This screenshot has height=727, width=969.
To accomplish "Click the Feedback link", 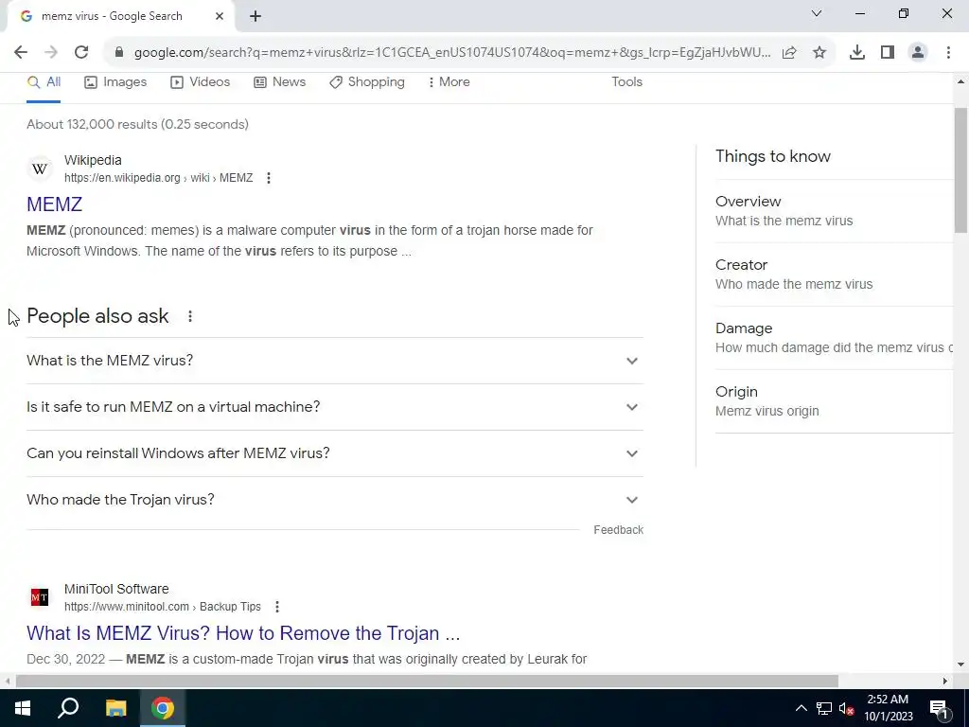I will (x=618, y=530).
